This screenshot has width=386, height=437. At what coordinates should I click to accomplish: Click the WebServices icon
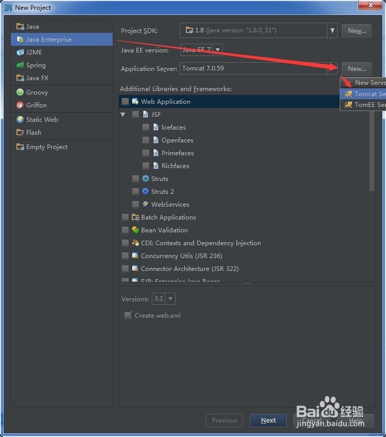[x=146, y=204]
